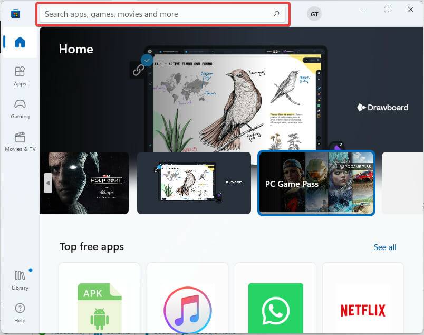Click the search magnifier icon

click(x=276, y=14)
